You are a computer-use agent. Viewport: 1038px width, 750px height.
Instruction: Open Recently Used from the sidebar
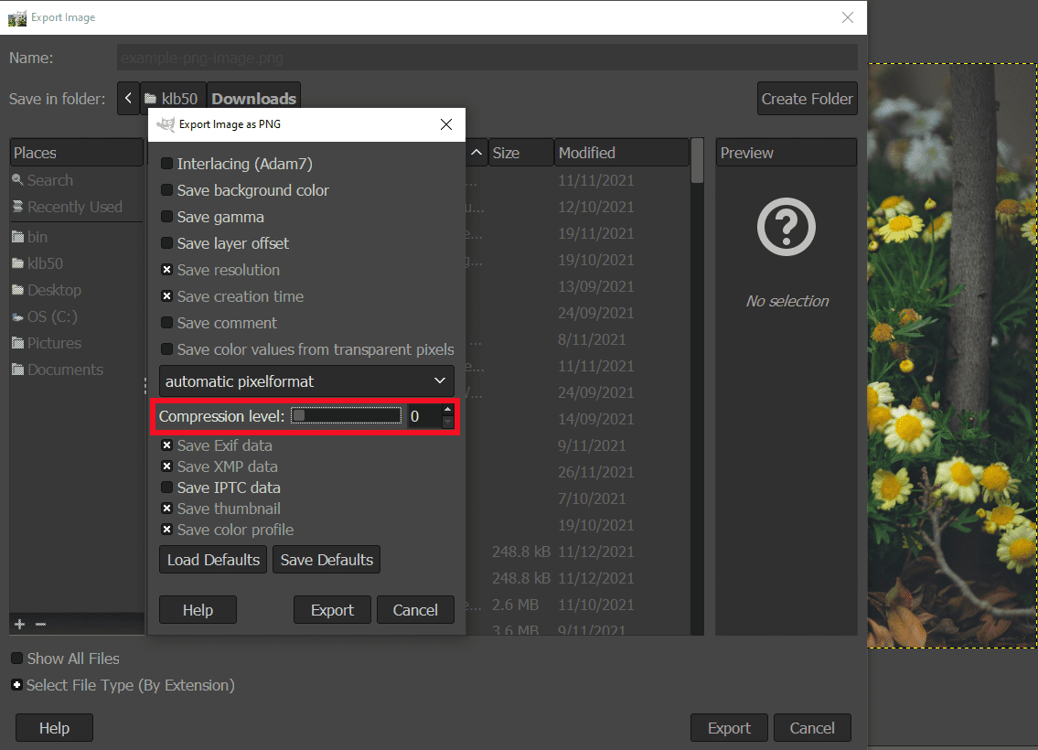tap(75, 207)
